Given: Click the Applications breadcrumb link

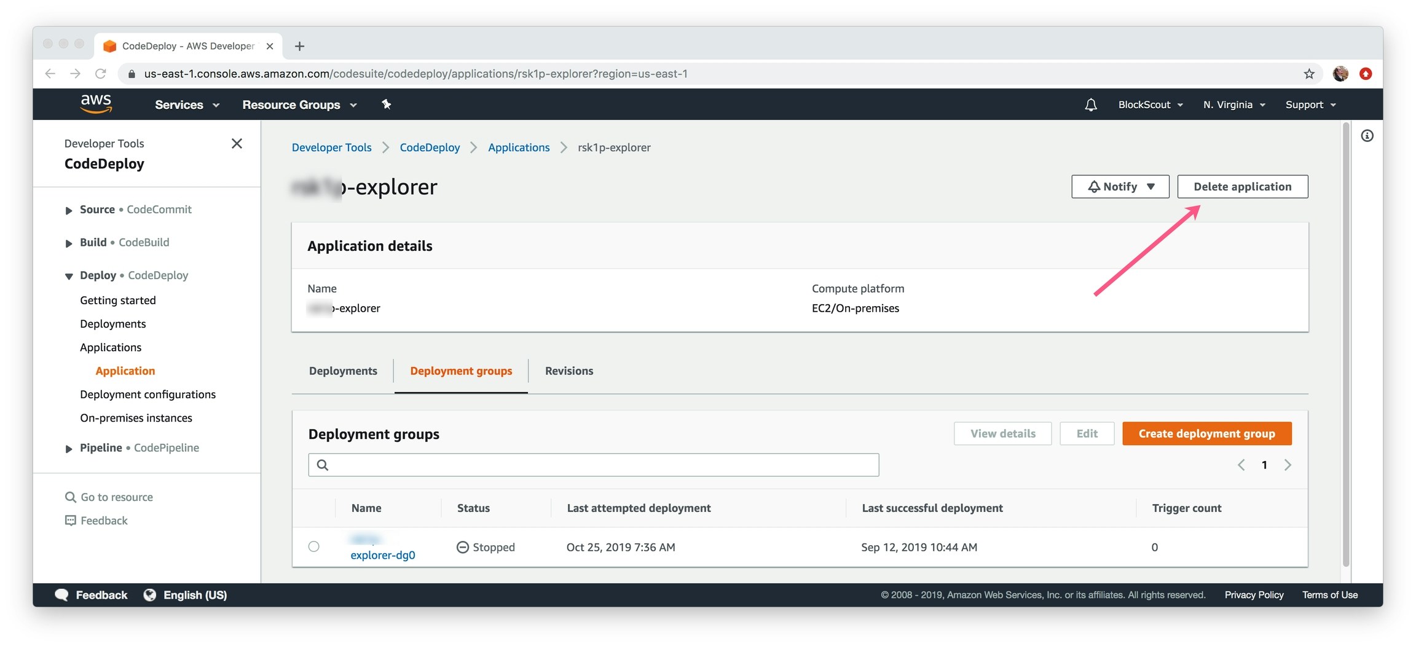Looking at the screenshot, I should [519, 148].
